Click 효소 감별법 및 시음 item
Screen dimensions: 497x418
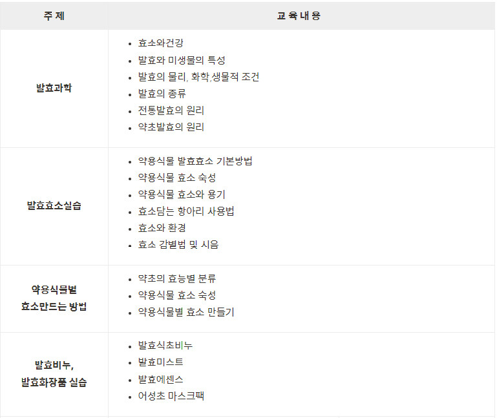pos(178,245)
